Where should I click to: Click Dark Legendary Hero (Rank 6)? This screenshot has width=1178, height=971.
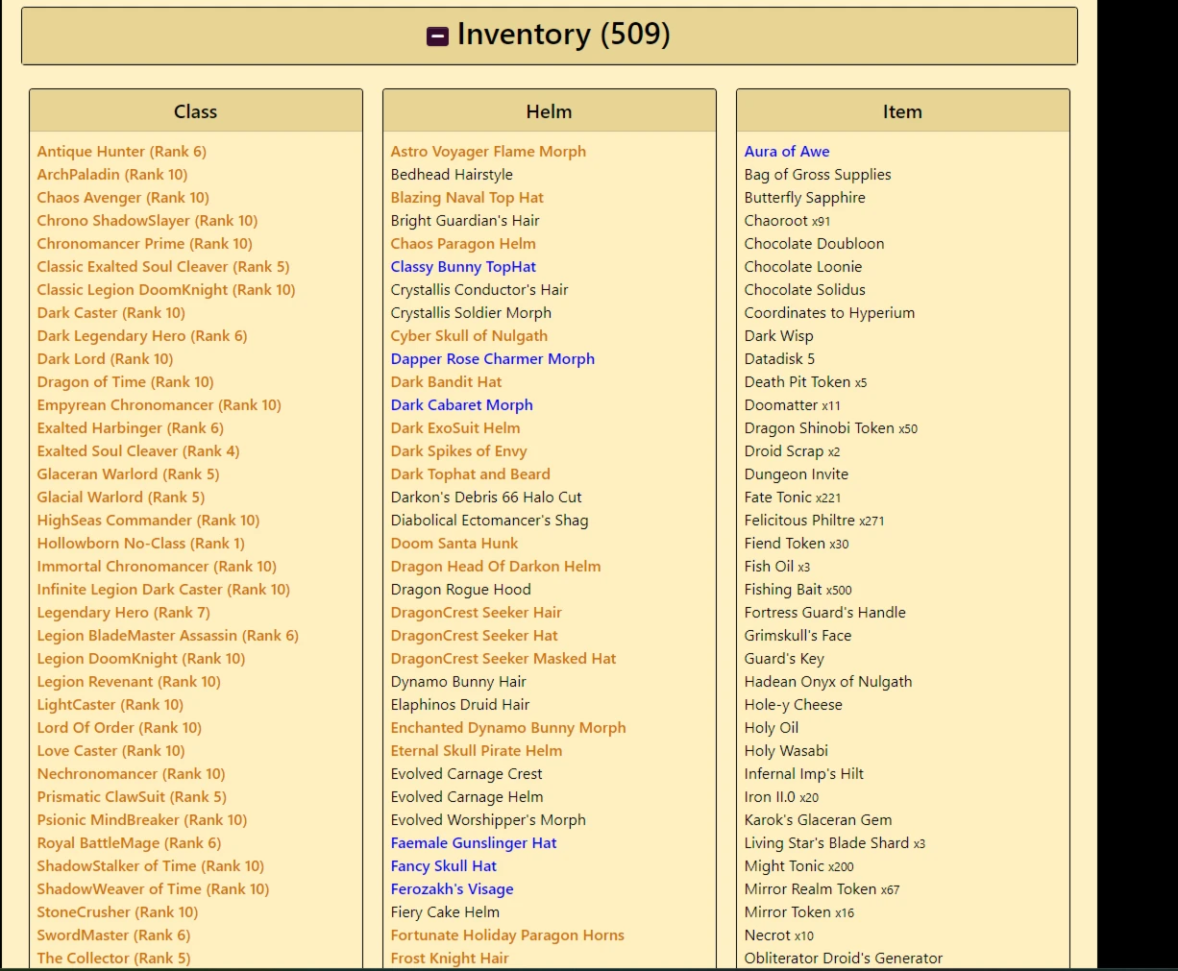[142, 336]
